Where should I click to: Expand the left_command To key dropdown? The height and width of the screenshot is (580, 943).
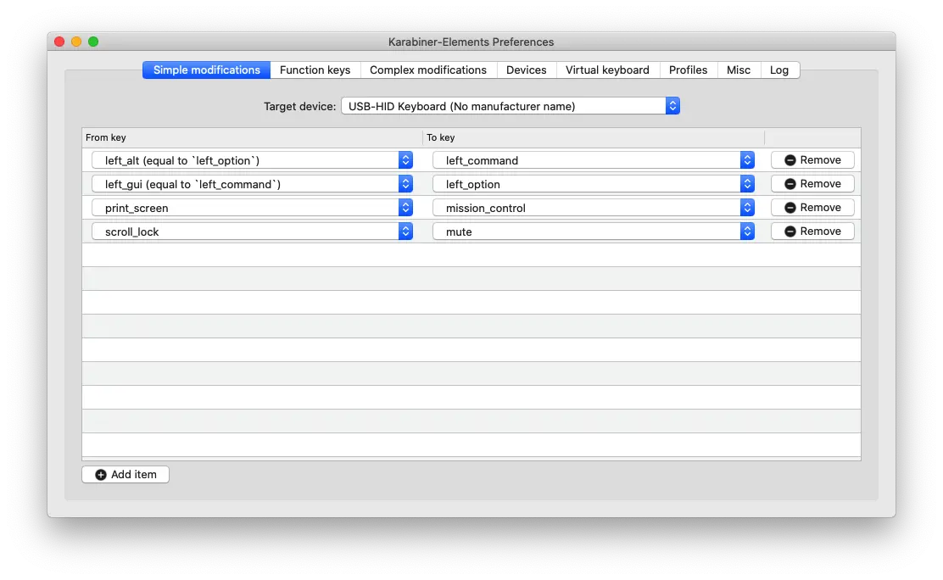click(x=594, y=160)
